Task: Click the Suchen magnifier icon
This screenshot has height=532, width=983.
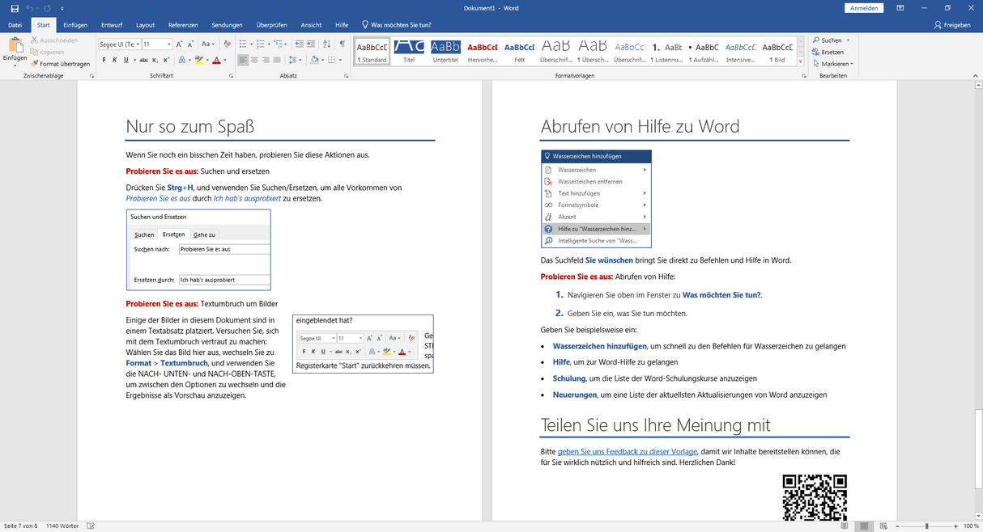Action: [x=816, y=40]
